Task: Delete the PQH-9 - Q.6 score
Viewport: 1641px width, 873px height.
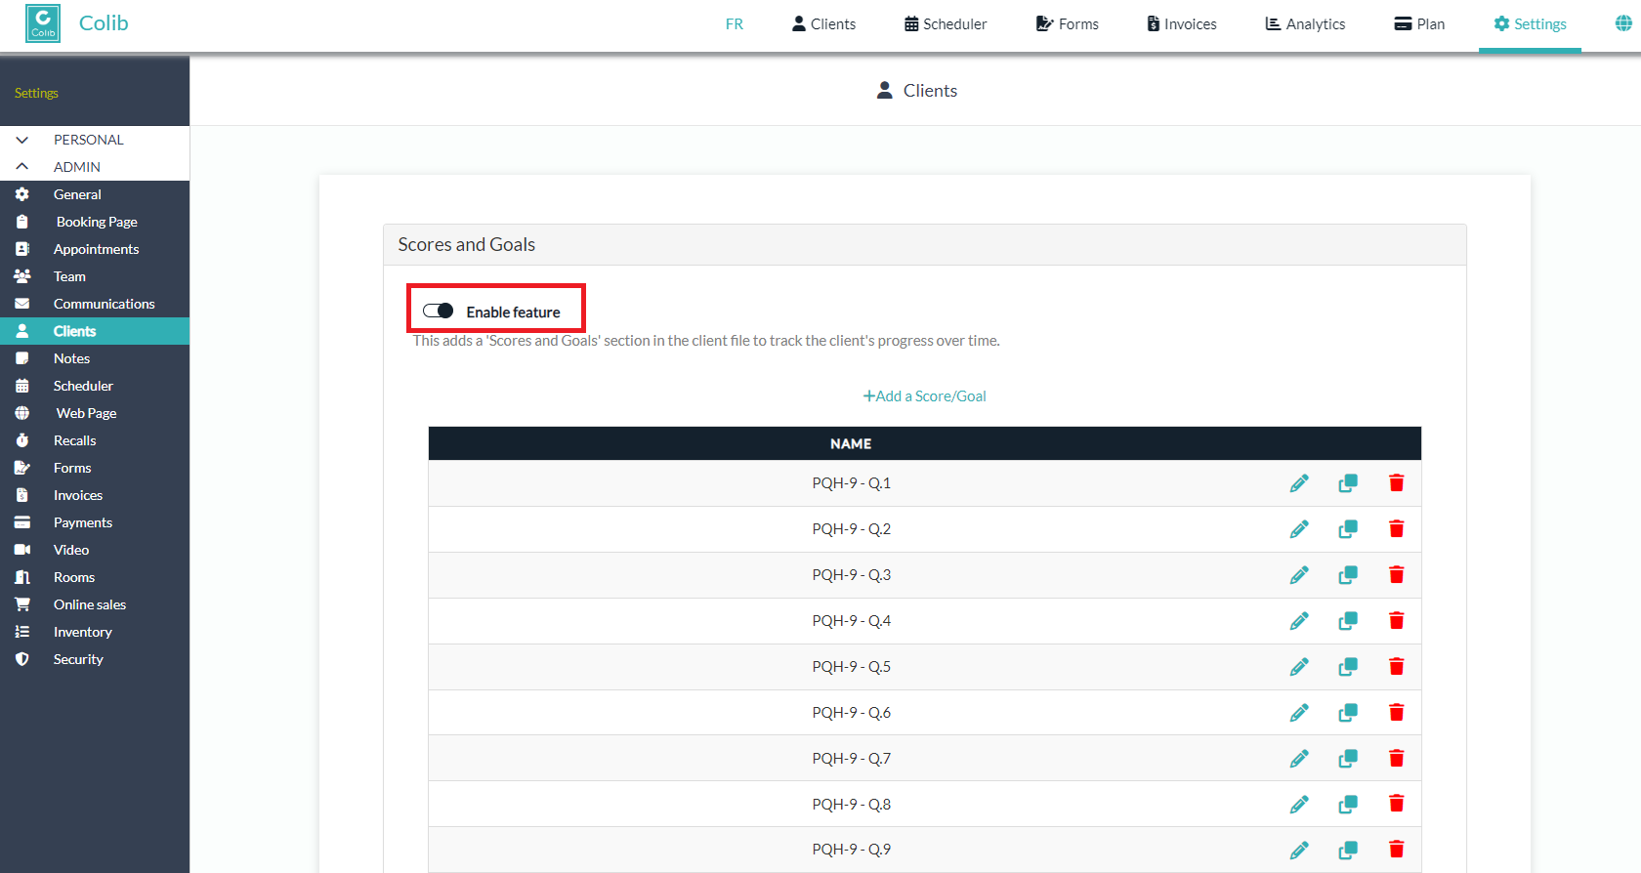Action: [x=1397, y=713]
